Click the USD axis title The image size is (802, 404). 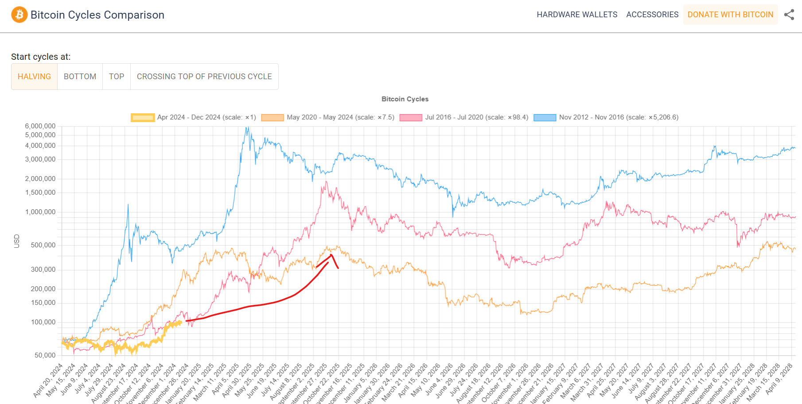coord(17,241)
